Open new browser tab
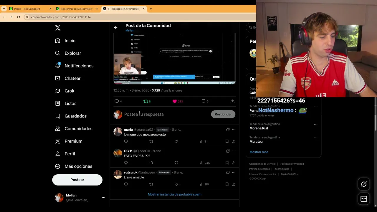Viewport: 377px width, 212px height. (151, 9)
